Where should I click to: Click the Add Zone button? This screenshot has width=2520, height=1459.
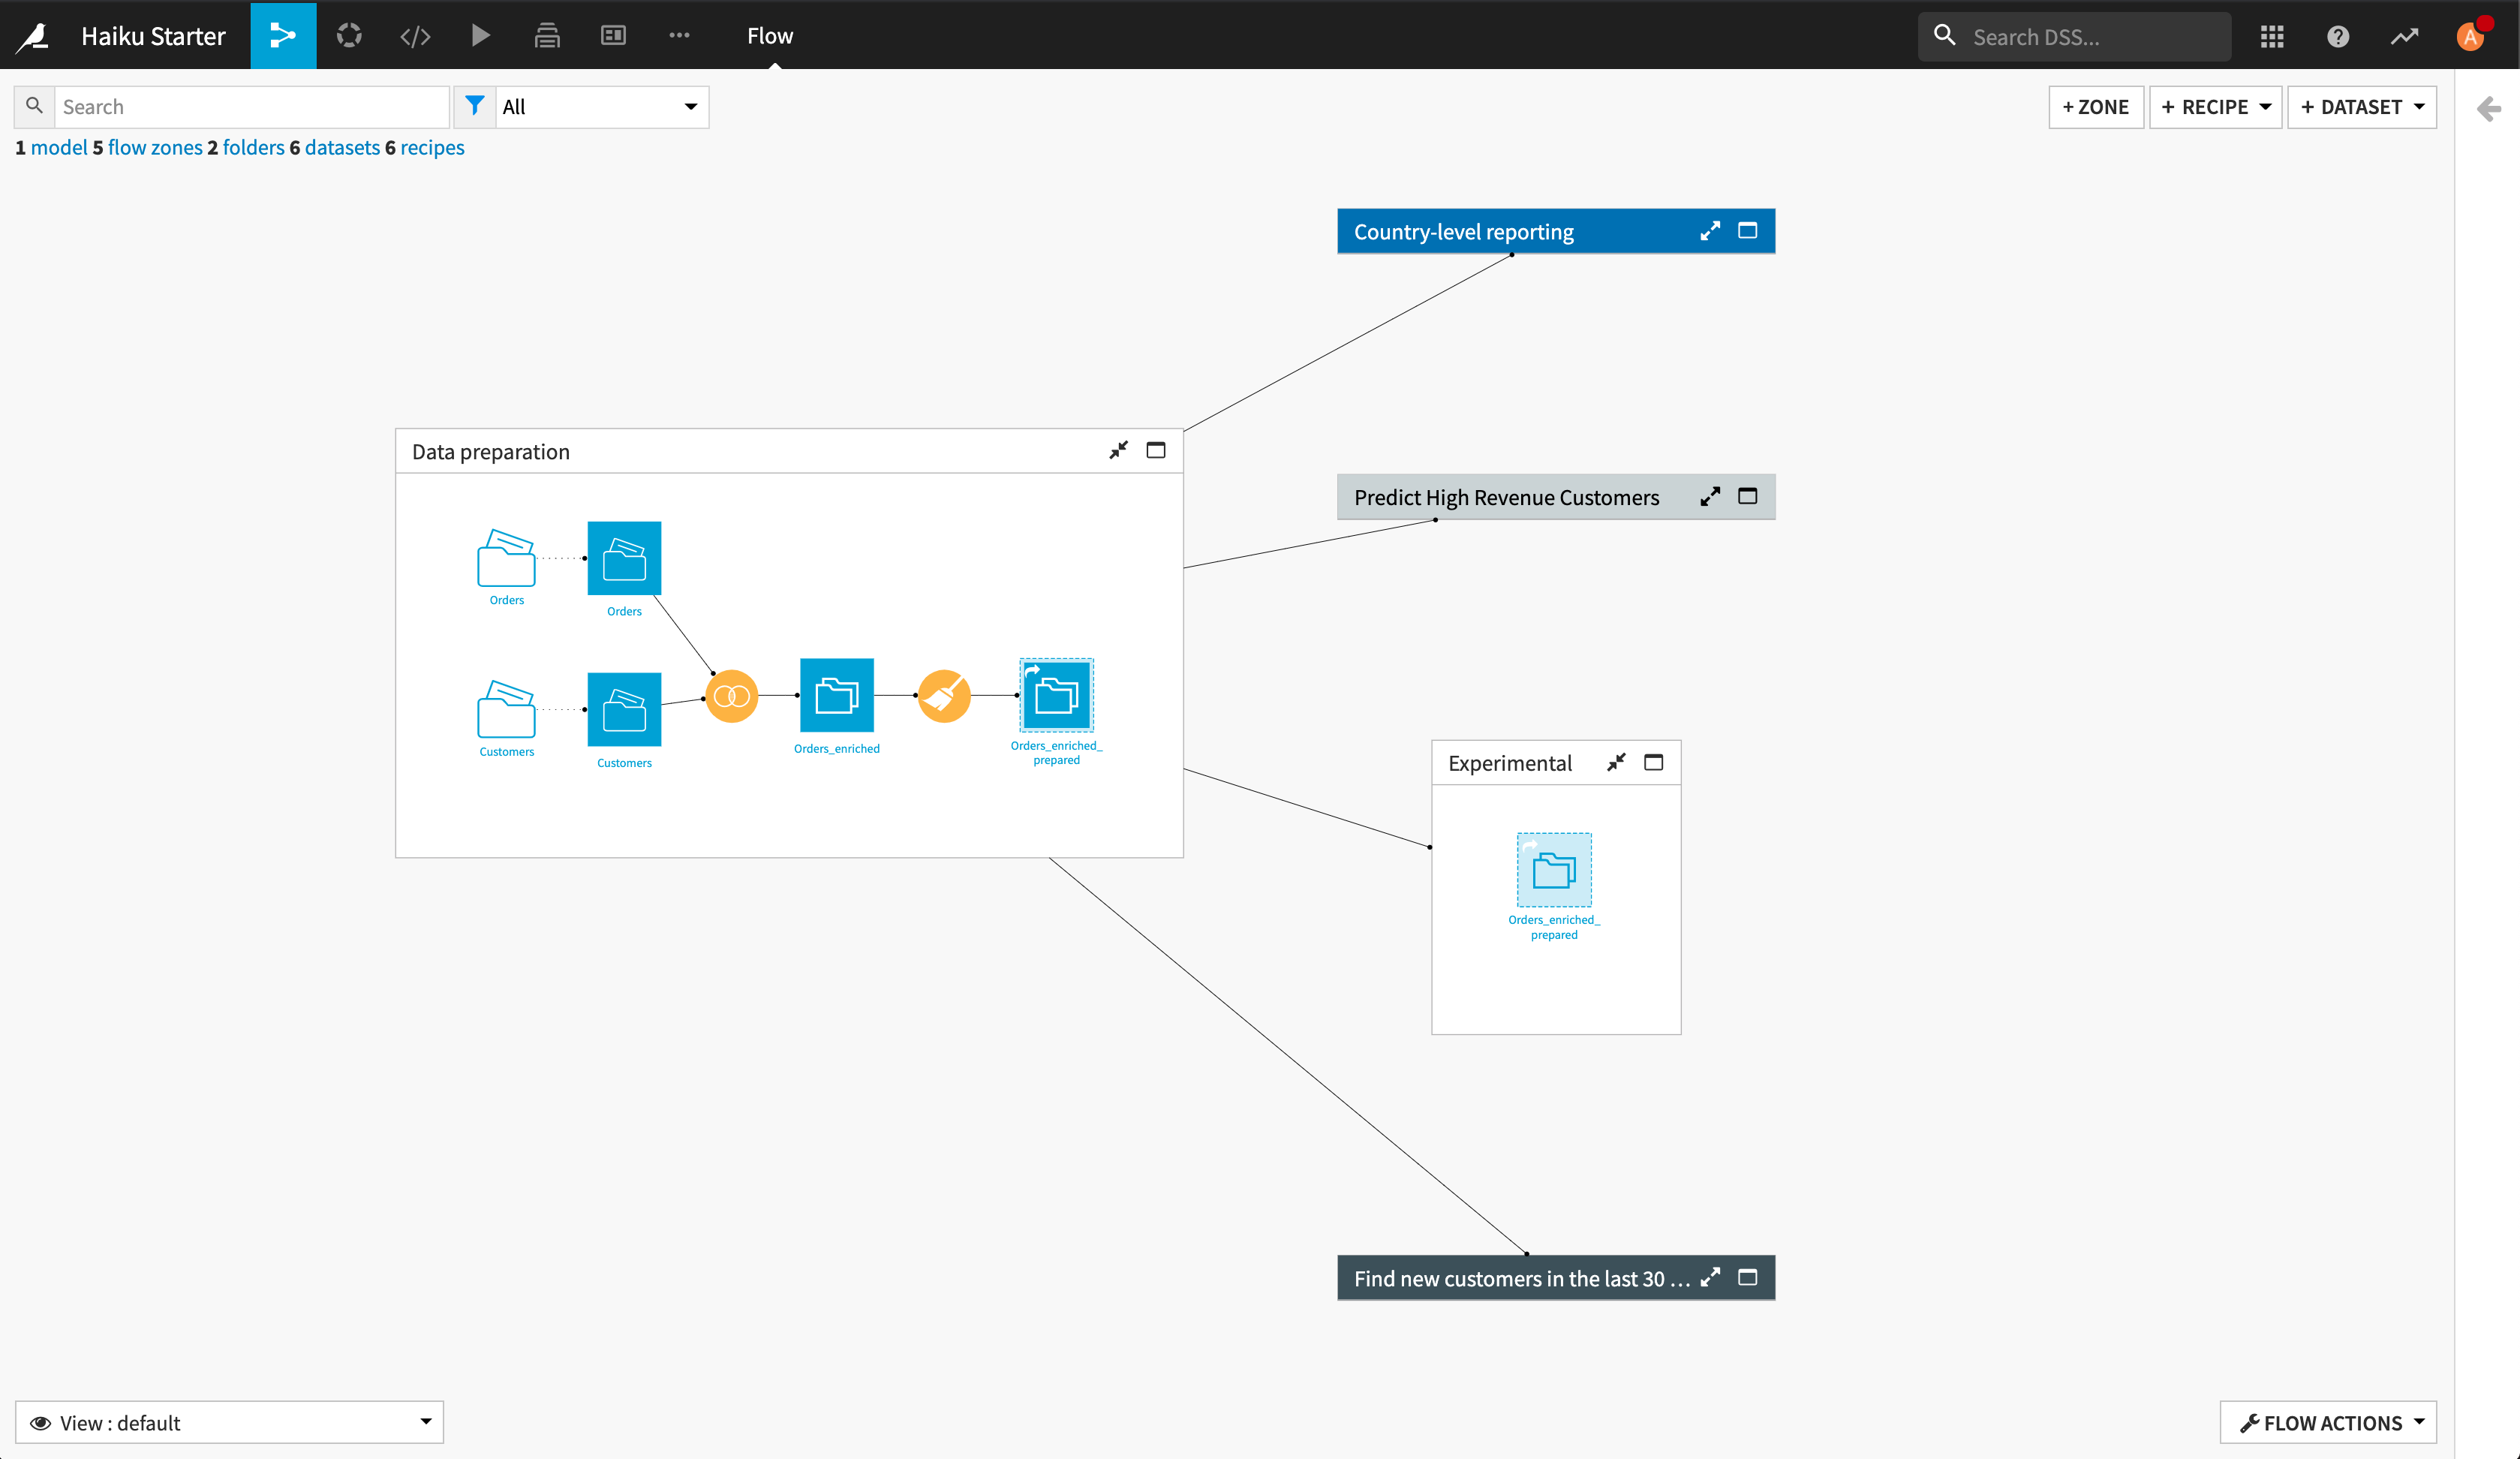[x=2096, y=106]
